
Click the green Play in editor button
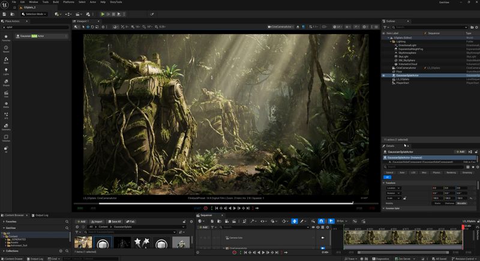tap(103, 14)
